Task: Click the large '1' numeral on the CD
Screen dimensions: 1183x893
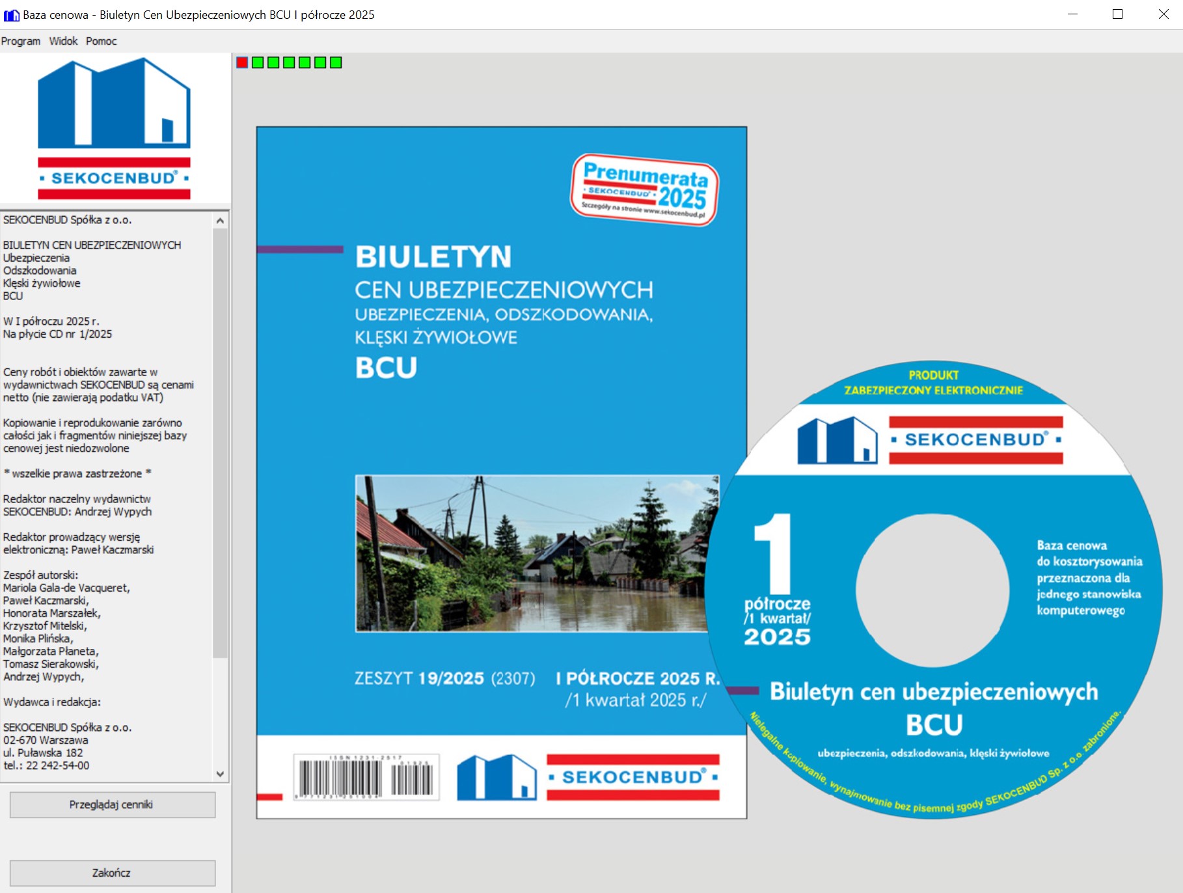Action: [773, 553]
